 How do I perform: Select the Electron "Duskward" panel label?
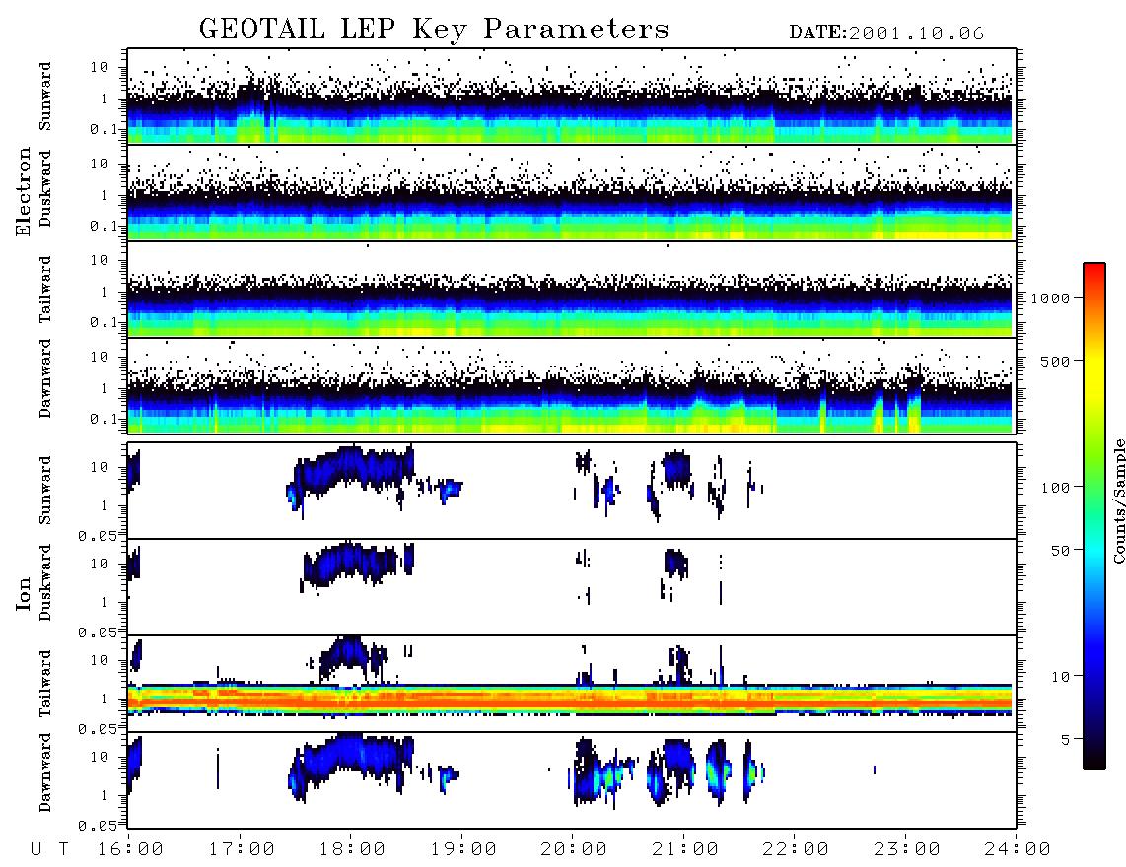coord(45,189)
